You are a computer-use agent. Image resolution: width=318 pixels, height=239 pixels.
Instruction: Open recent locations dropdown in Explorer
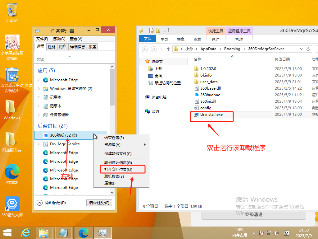pyautogui.click(x=161, y=49)
